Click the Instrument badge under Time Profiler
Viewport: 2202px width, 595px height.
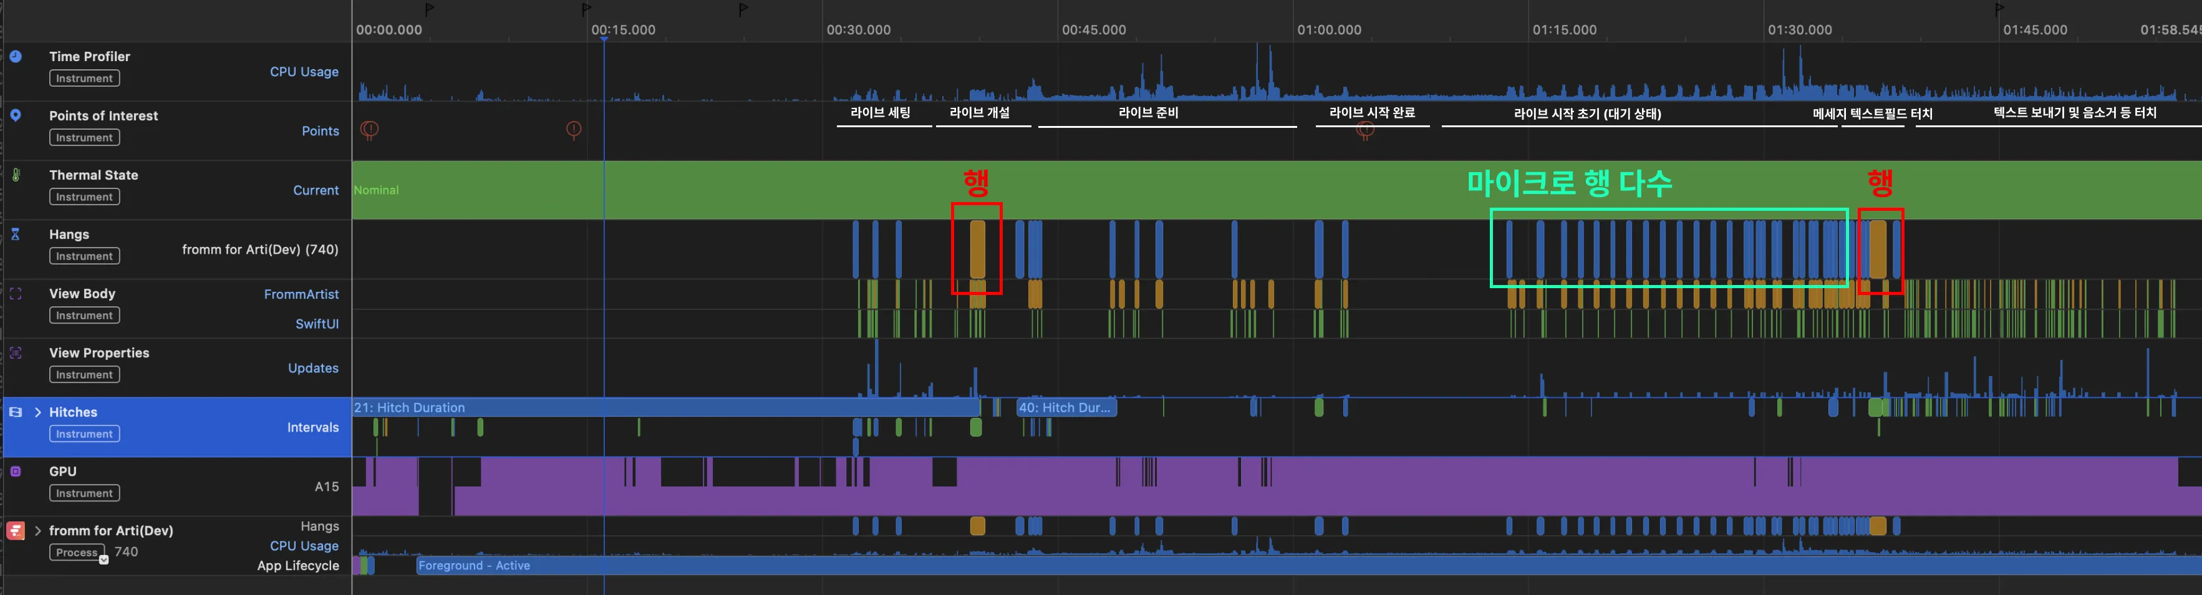(x=84, y=79)
